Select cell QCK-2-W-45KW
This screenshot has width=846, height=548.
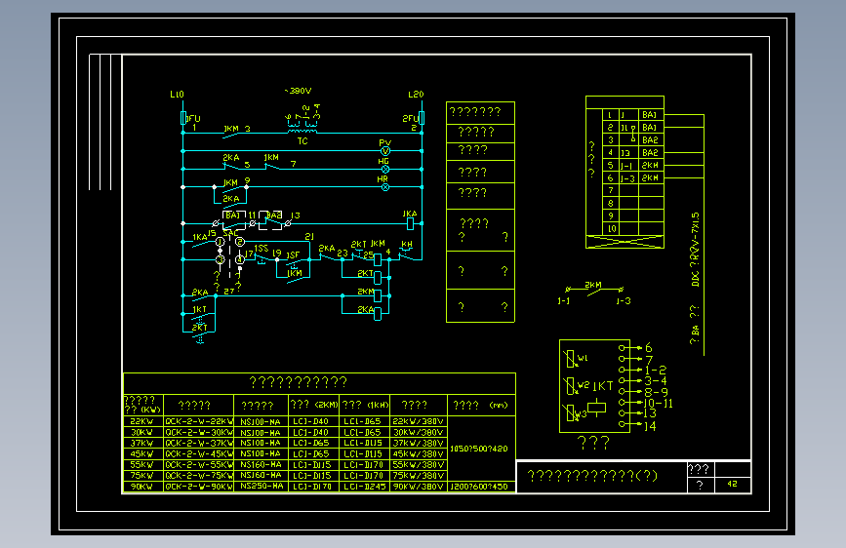pyautogui.click(x=198, y=453)
